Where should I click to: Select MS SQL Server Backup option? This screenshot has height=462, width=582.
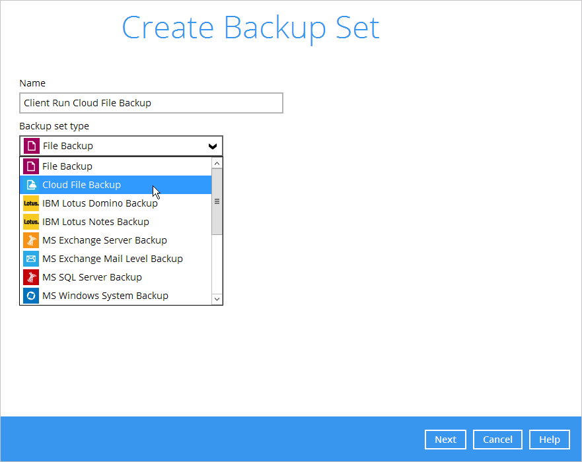(116, 277)
